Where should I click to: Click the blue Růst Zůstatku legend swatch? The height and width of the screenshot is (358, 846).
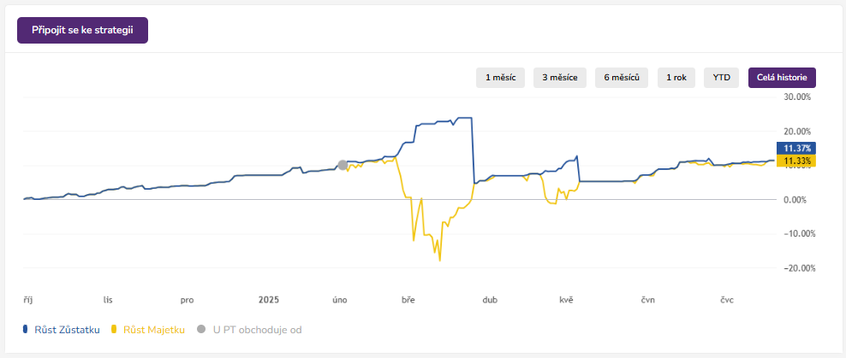pyautogui.click(x=27, y=329)
